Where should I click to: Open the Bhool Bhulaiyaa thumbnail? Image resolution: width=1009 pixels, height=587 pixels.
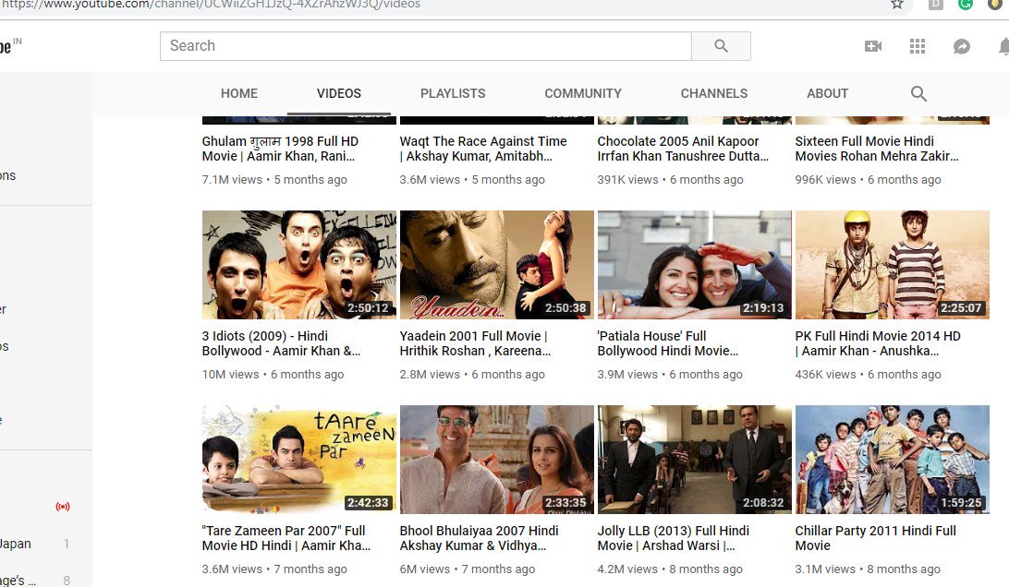[497, 460]
